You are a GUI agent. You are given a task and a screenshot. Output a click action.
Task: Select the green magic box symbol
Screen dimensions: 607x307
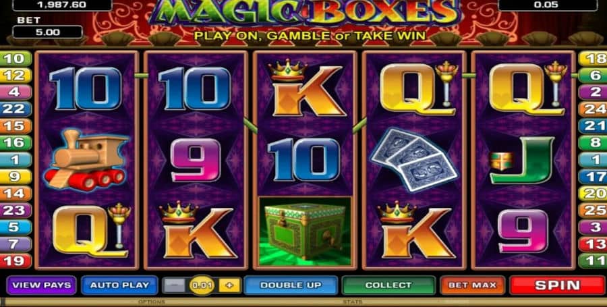[305, 231]
